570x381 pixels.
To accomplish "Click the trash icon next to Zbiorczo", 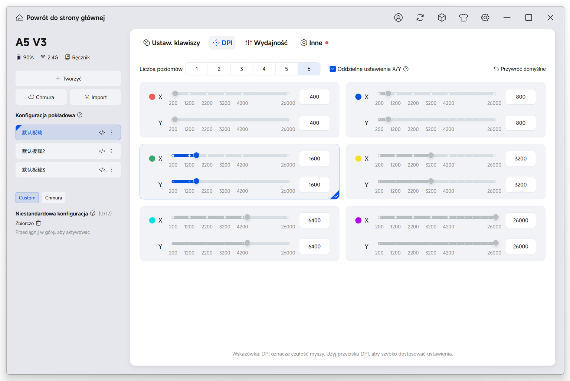I will pos(38,223).
